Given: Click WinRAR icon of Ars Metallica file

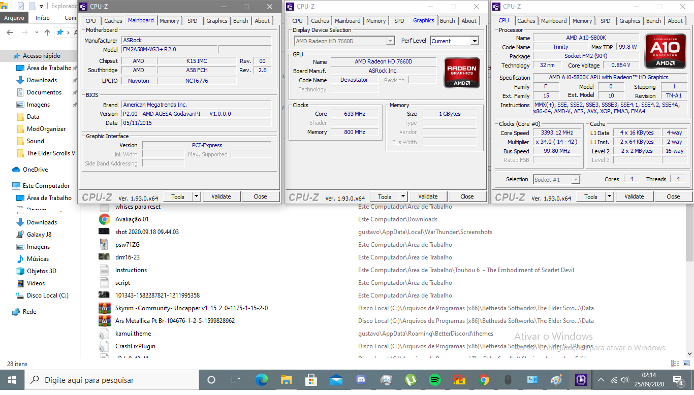Looking at the screenshot, I should (104, 321).
